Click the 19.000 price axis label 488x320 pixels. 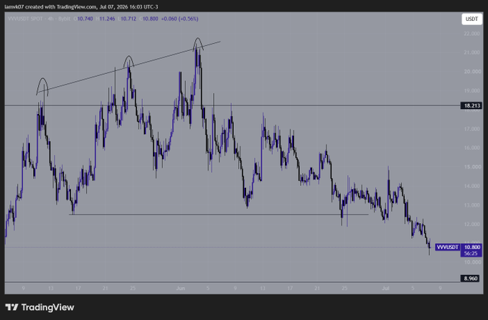point(471,90)
